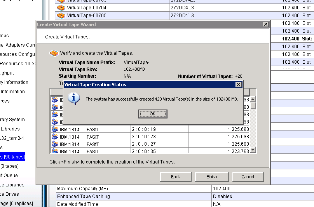
Task: Click the Virtual Tape Name Prefix value VirtualTape-
Action: 136,63
